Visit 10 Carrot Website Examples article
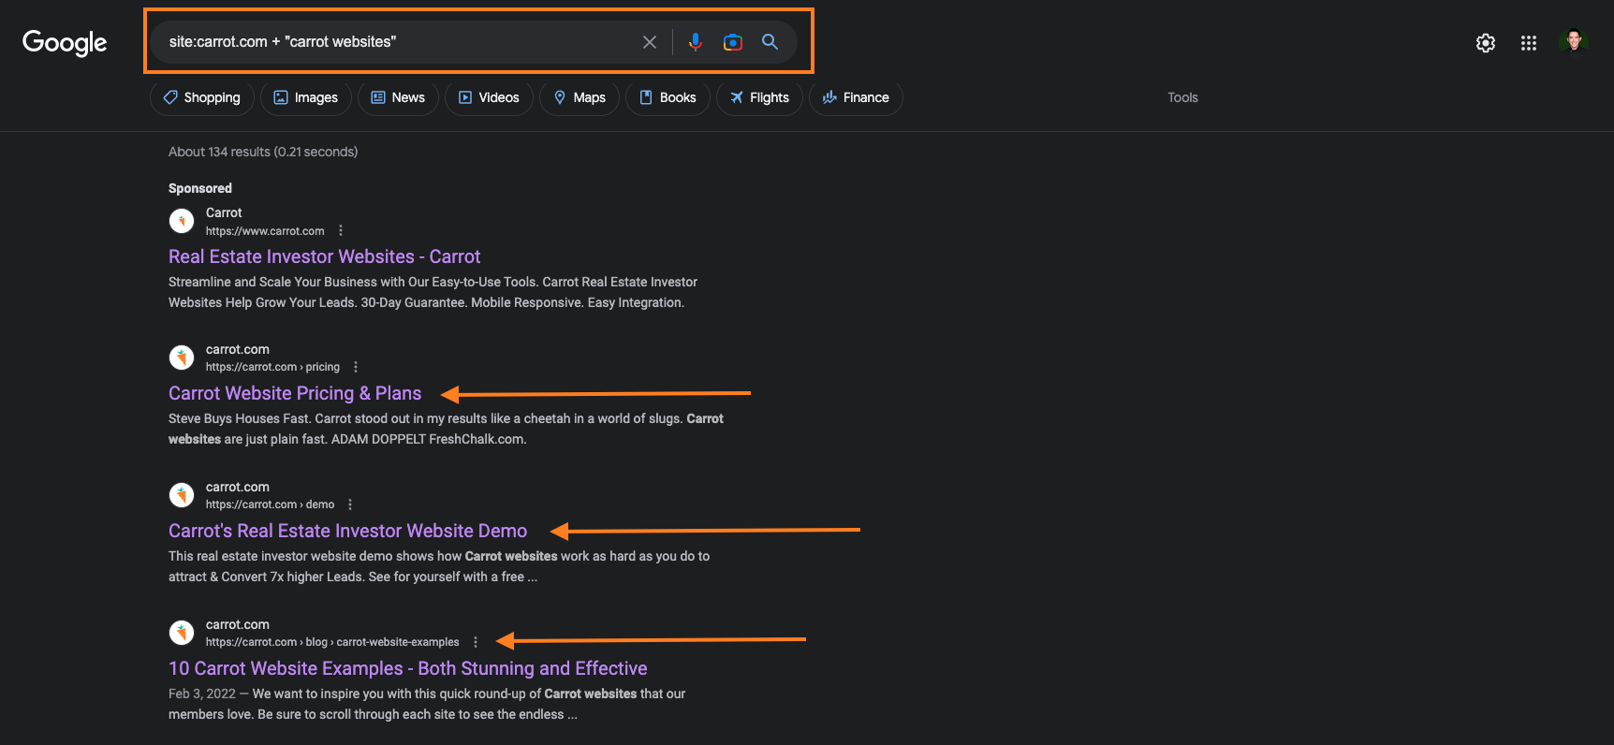Image resolution: width=1614 pixels, height=745 pixels. [x=407, y=668]
